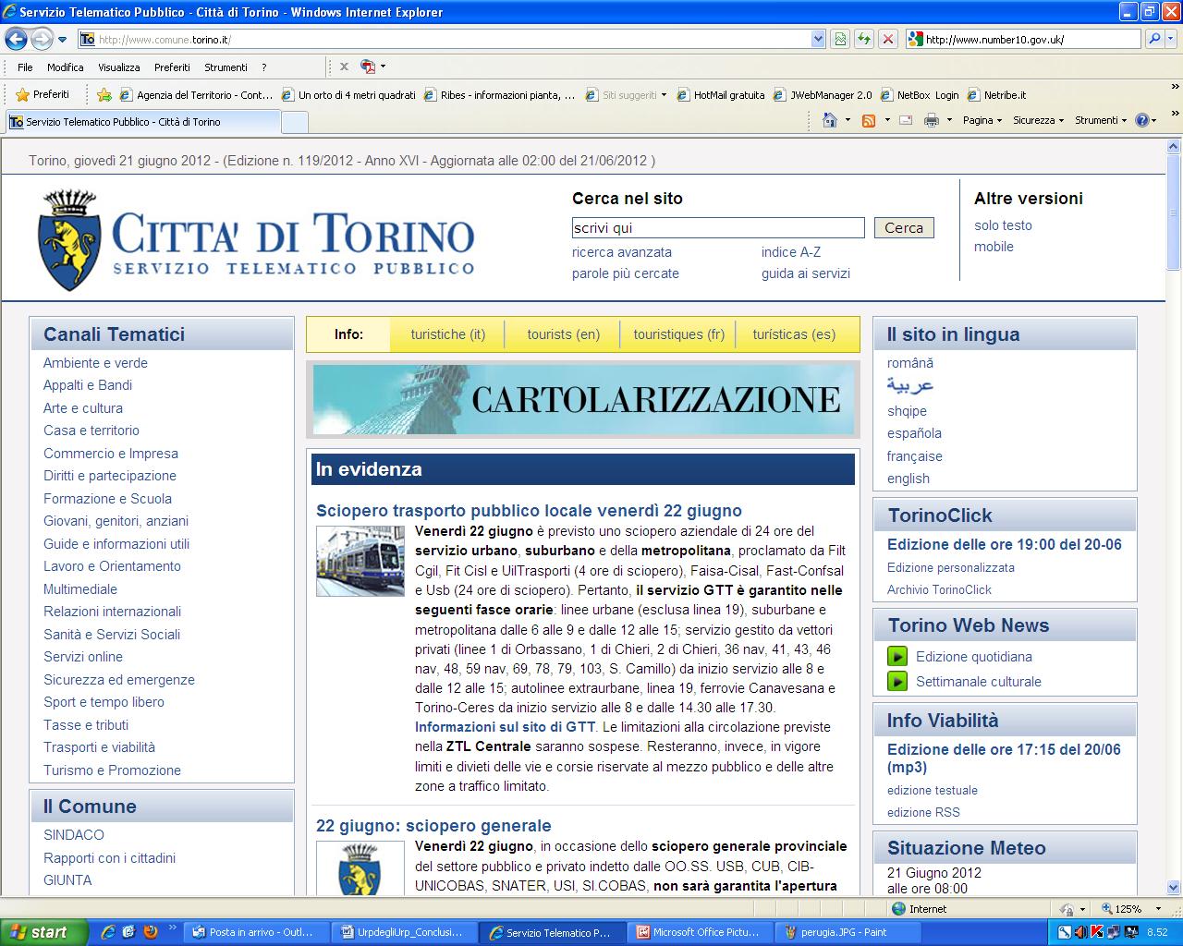Click the Edizione quotidiana green play icon

click(x=897, y=657)
